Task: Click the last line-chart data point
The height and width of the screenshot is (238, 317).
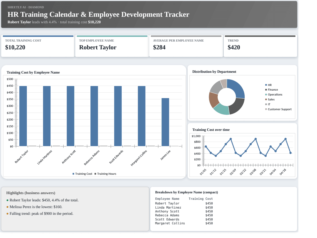Action: click(291, 153)
